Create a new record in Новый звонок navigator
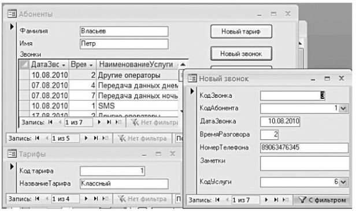 coord(285,200)
